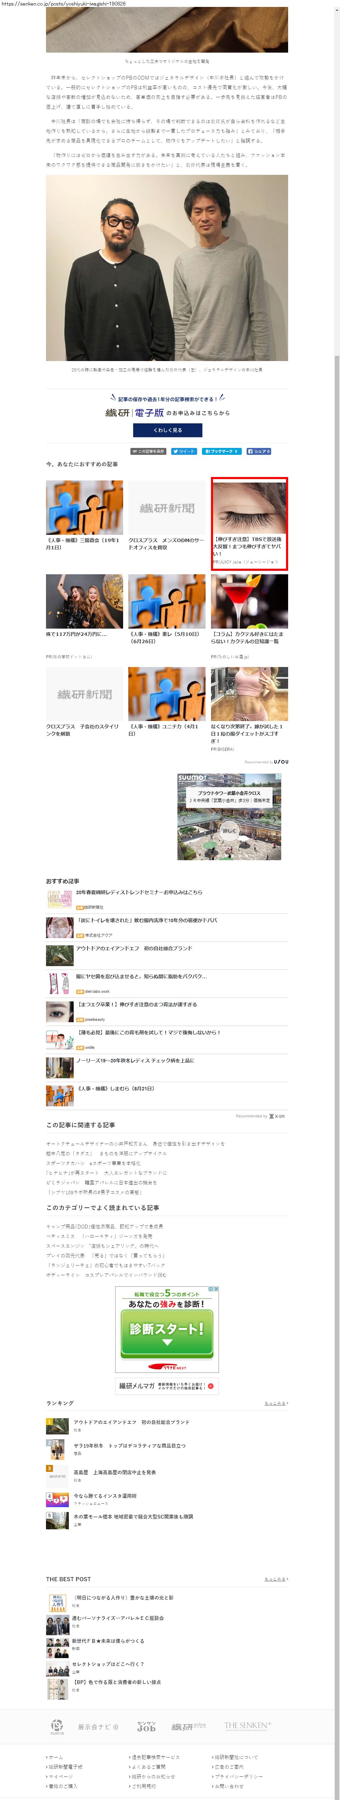Open ranking 5 木の葉モール橋本
The height and width of the screenshot is (1800, 340).
pyautogui.click(x=133, y=1516)
